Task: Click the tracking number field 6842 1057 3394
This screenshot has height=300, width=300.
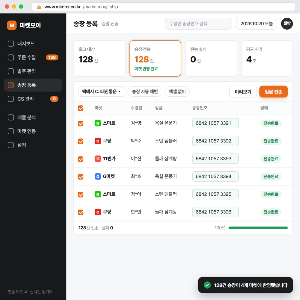Action: [x=215, y=176]
